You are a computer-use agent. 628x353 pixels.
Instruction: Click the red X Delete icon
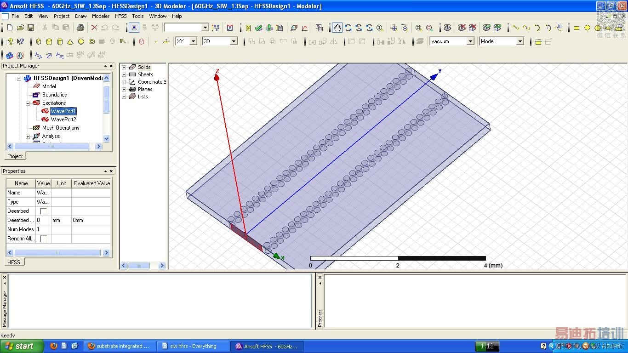tap(94, 28)
